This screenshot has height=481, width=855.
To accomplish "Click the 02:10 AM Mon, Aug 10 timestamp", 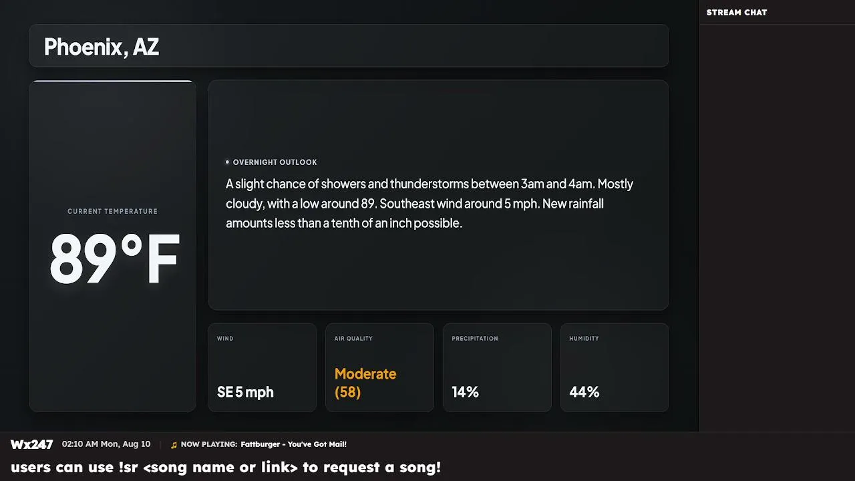I will pos(106,444).
